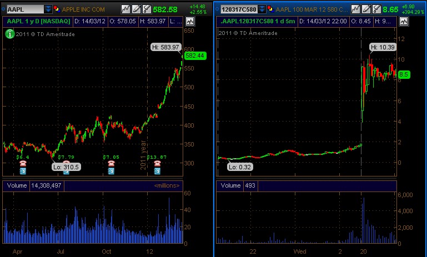This screenshot has height=257, width=427.
Task: Click the 120317C580 symbol input field
Action: coord(239,9)
